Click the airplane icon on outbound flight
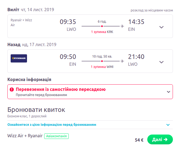This screenshot has height=146, width=180. [122, 26]
